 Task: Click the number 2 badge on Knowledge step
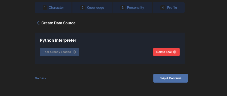(x=83, y=8)
